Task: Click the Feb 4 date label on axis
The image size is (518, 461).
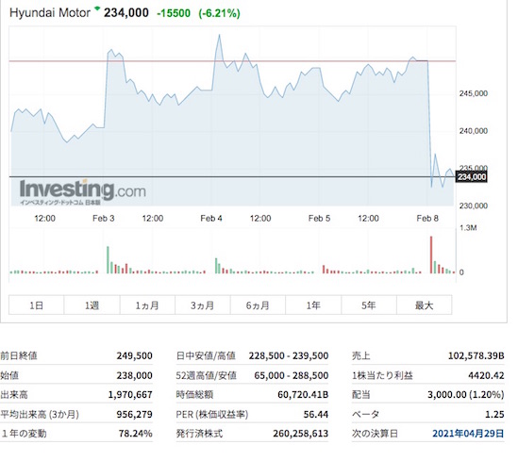Action: point(211,218)
